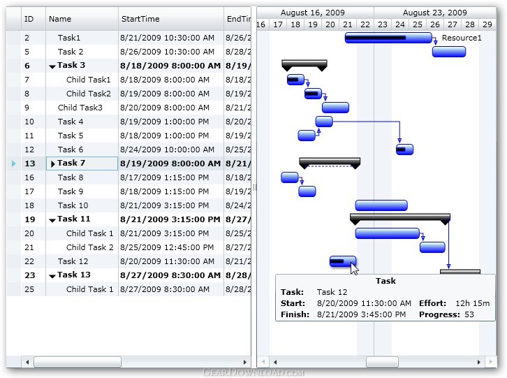Select the Task1 bar labeled Resource1
507x378 pixels.
(388, 38)
